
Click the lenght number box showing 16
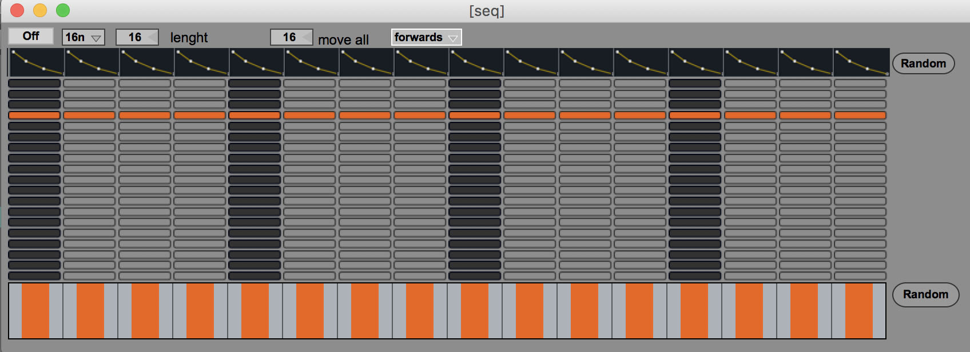136,37
